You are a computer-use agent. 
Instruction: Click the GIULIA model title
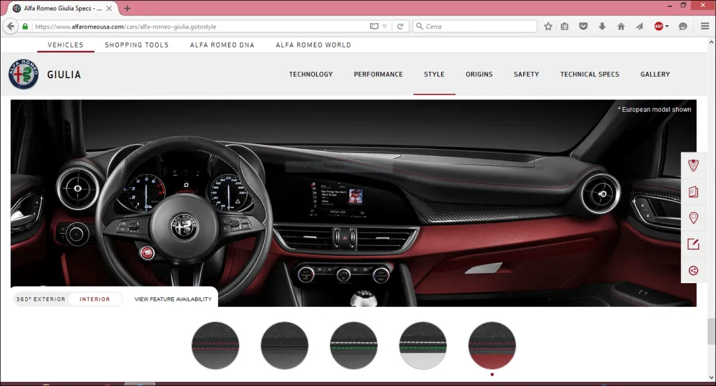click(64, 74)
